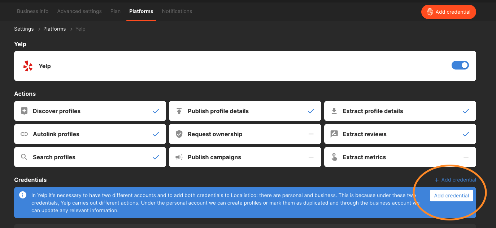496x228 pixels.
Task: Click the Publish campaigns megaphone icon
Action: coord(179,157)
